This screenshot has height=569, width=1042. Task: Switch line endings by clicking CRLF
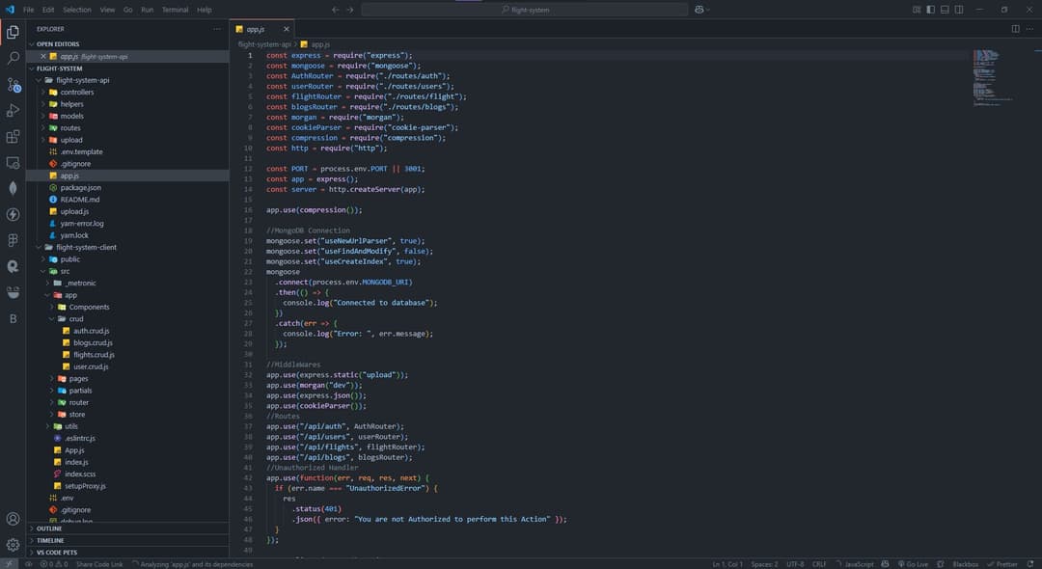pos(820,563)
